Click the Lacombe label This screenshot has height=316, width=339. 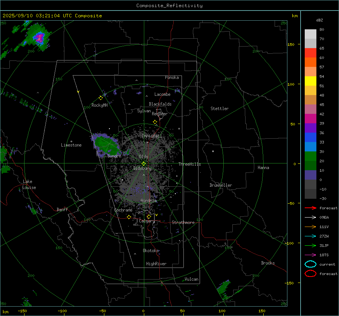point(162,94)
